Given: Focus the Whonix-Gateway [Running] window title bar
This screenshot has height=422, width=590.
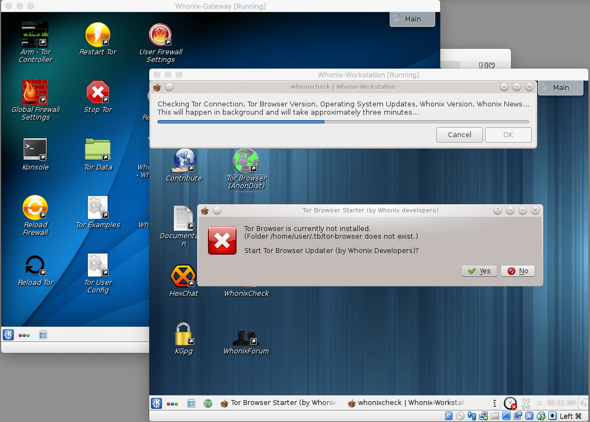Looking at the screenshot, I should coord(221,6).
